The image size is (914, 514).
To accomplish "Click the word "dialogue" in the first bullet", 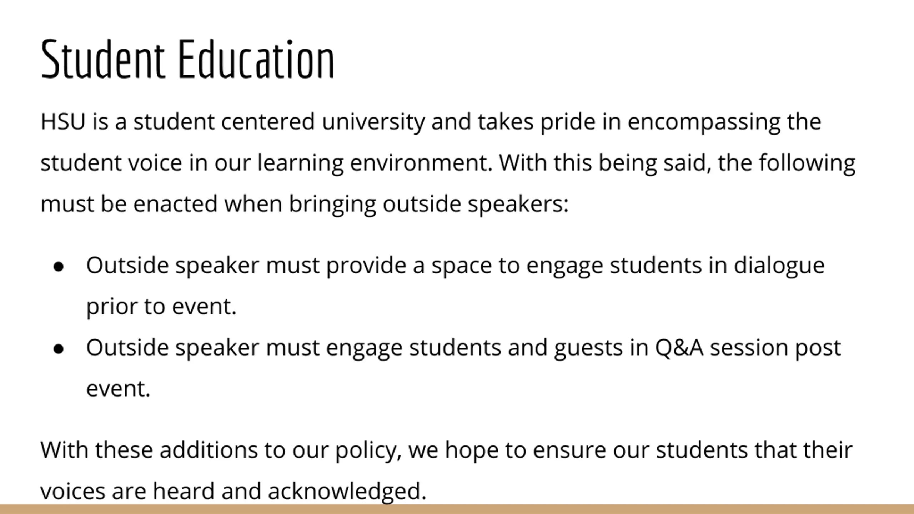I will point(779,266).
